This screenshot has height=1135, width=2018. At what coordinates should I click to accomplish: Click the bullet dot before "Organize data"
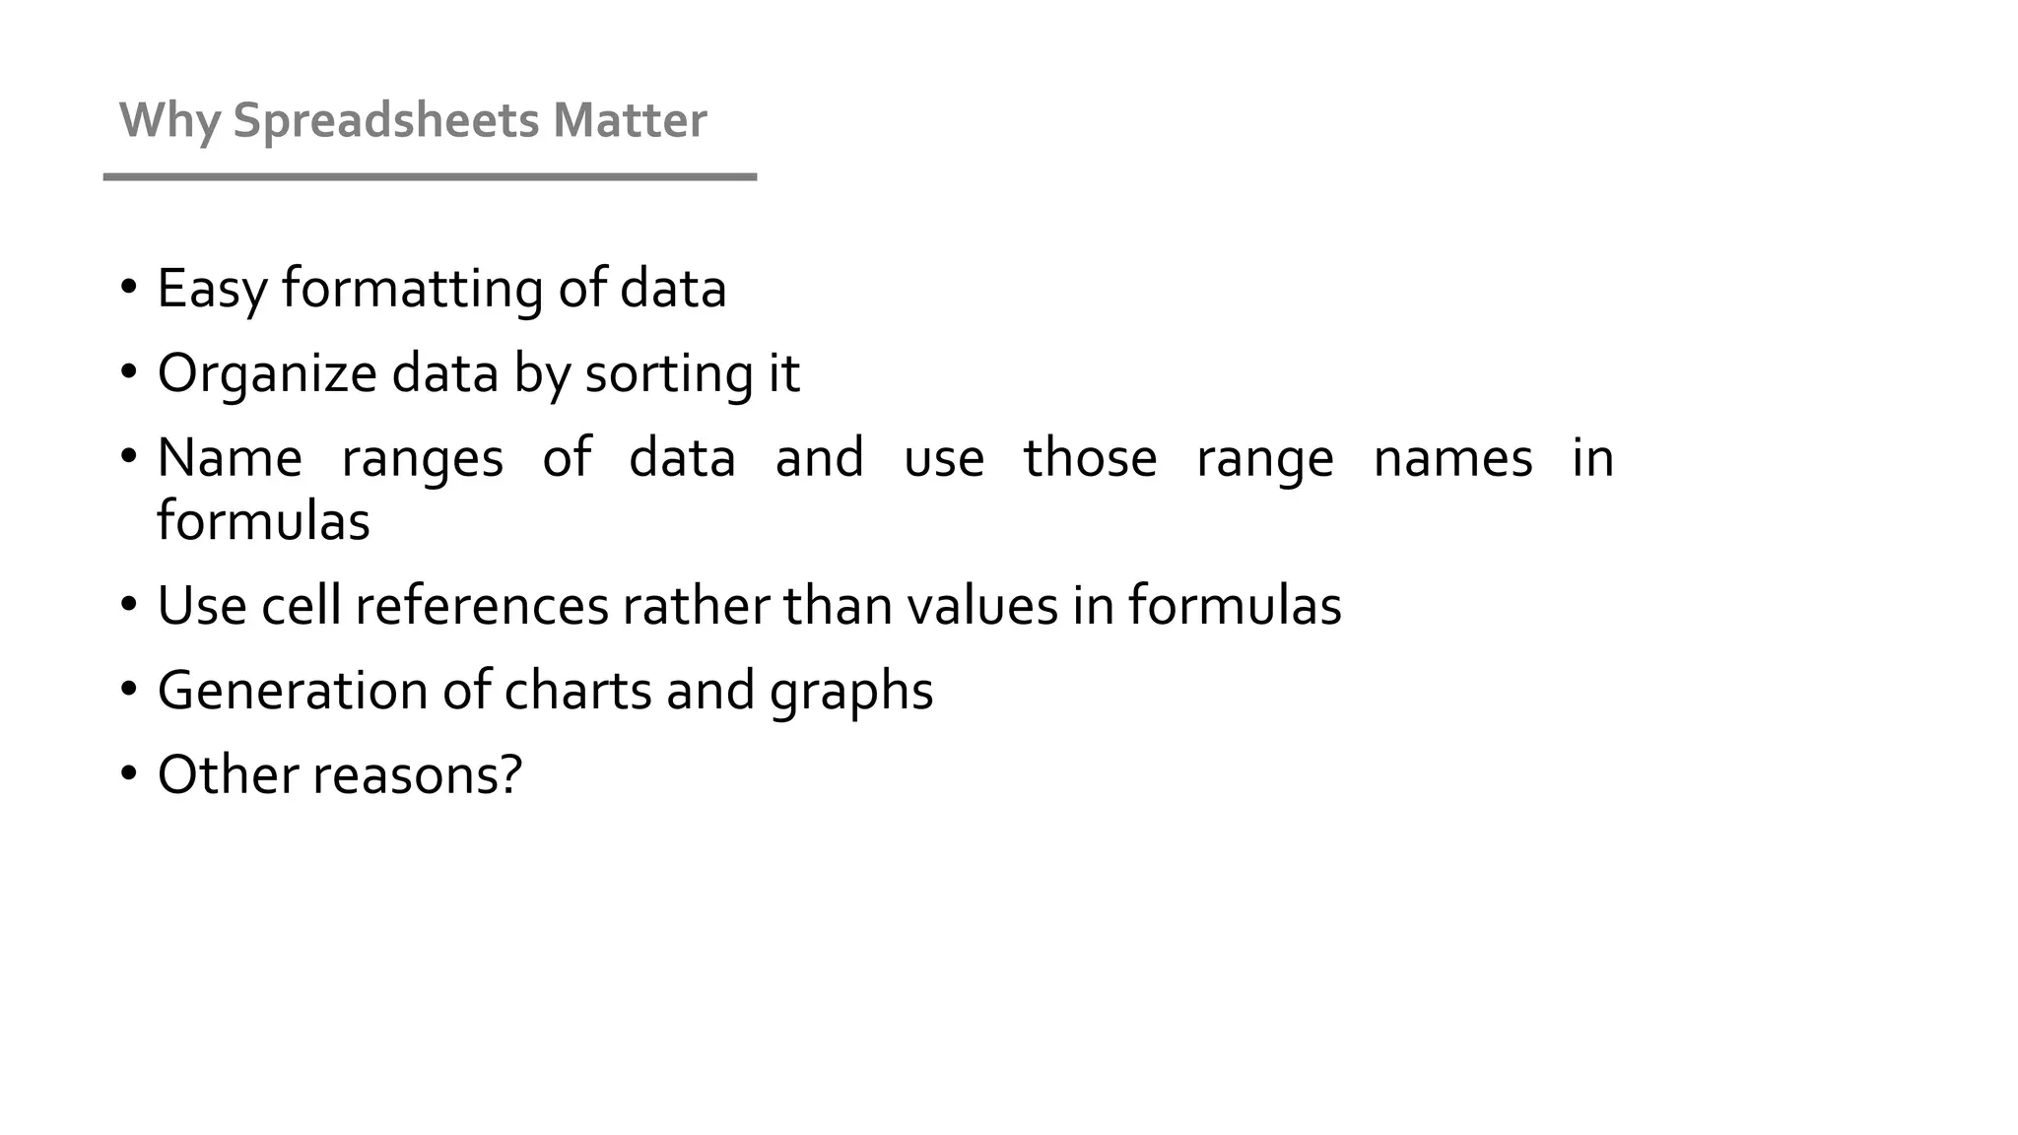click(129, 372)
